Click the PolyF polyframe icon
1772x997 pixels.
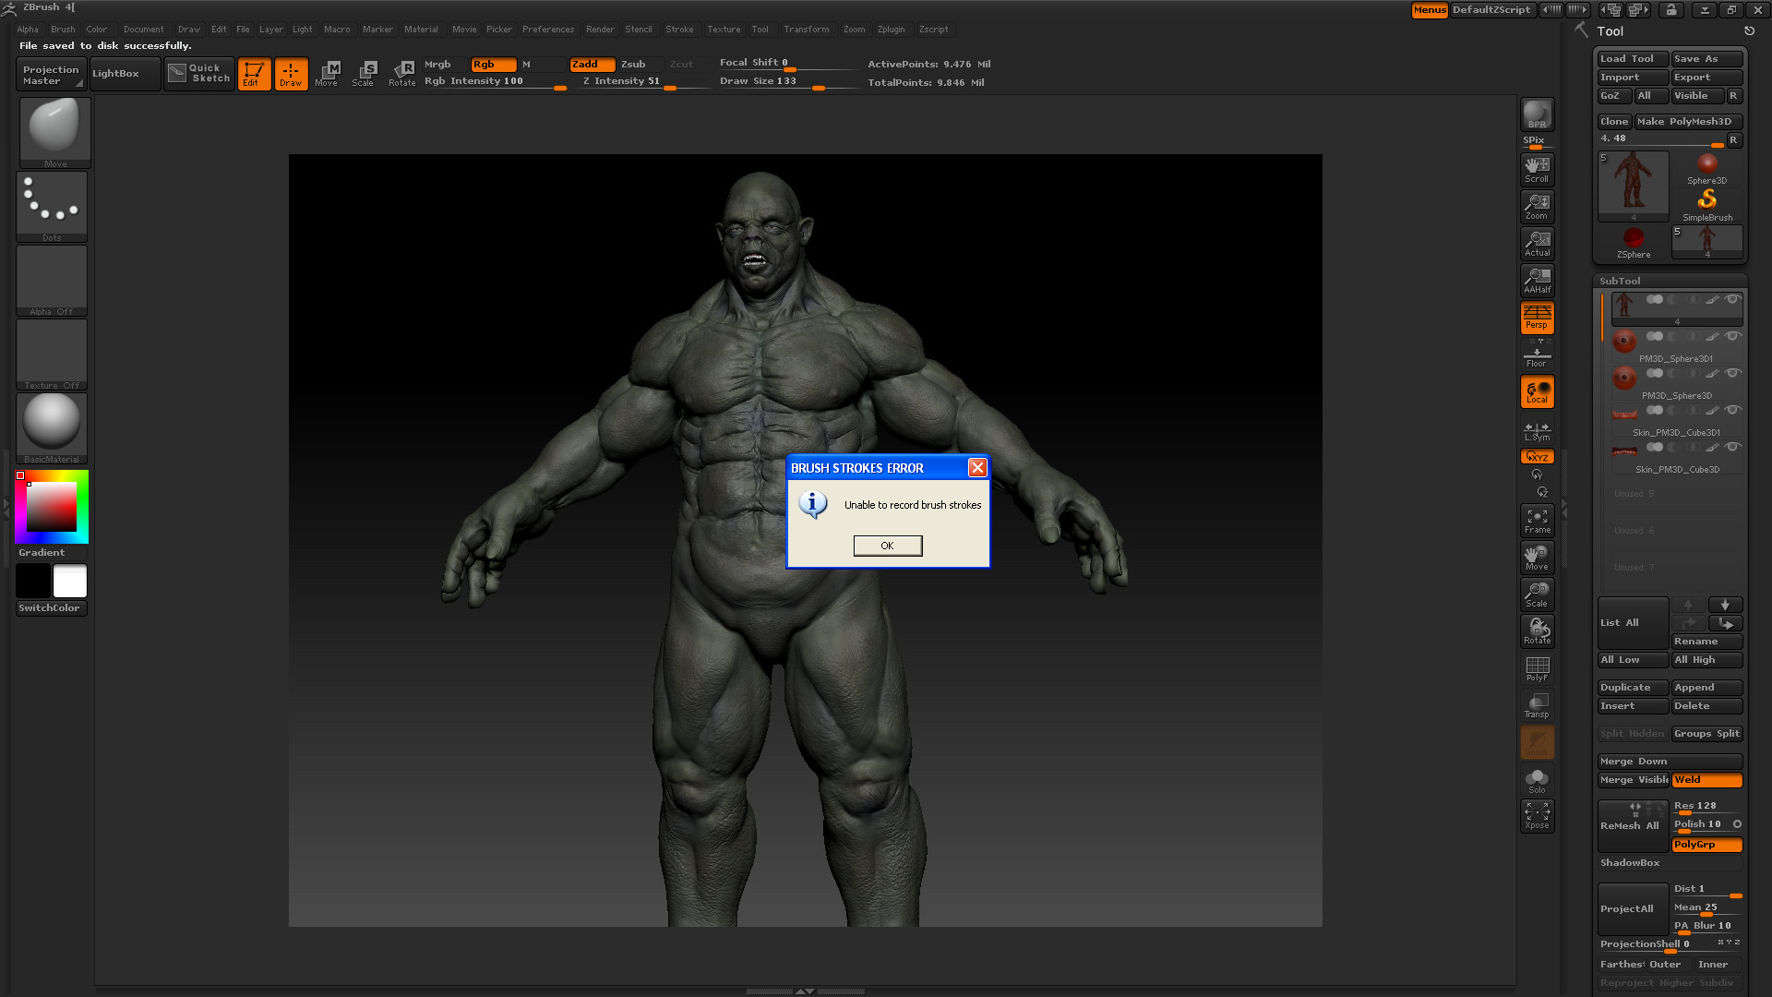coord(1537,668)
